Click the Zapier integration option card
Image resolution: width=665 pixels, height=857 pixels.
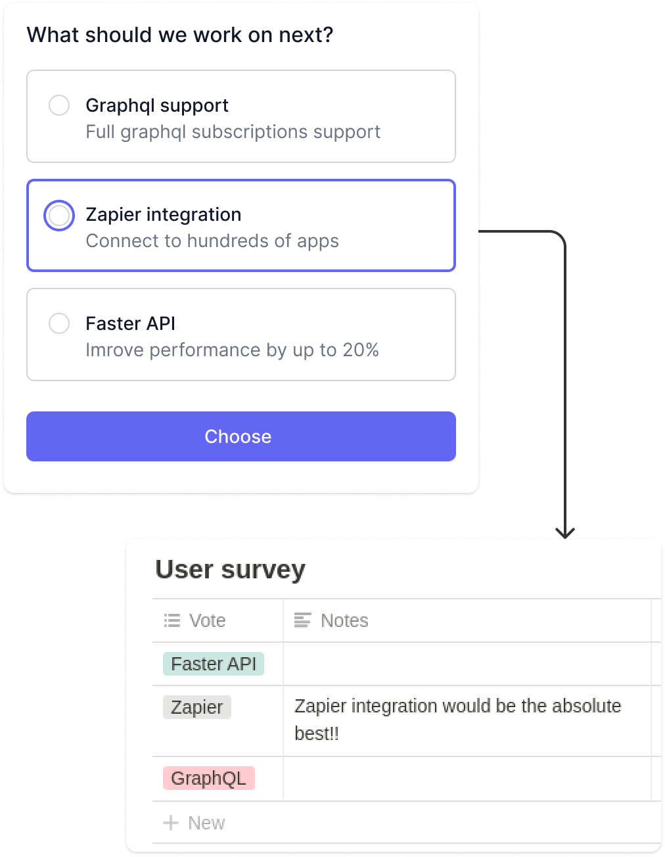coord(241,225)
